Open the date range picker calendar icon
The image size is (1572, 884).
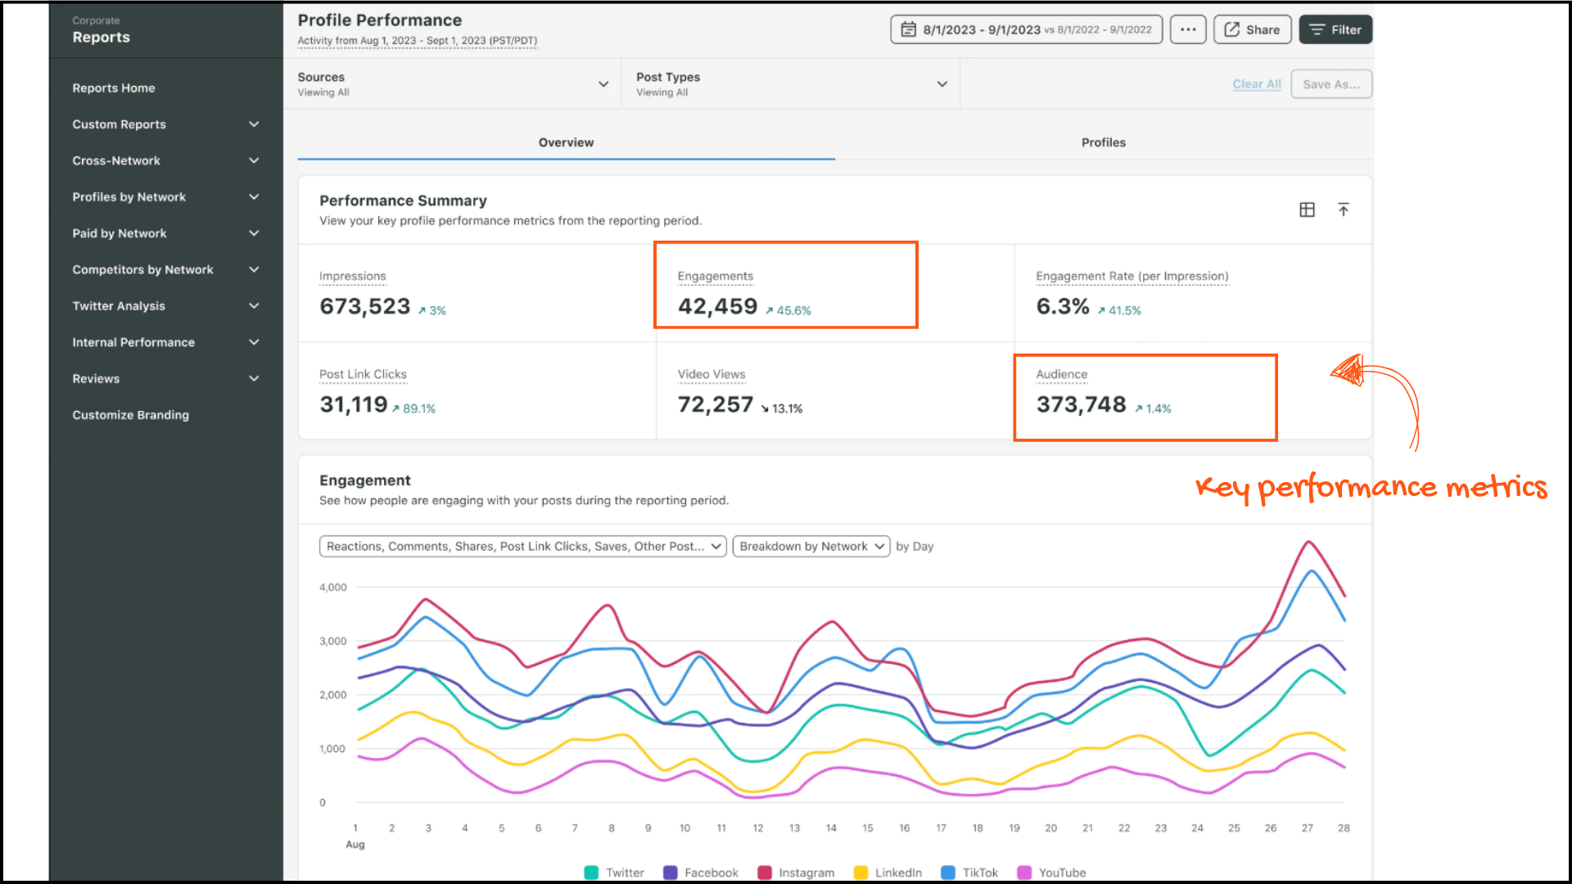tap(908, 29)
